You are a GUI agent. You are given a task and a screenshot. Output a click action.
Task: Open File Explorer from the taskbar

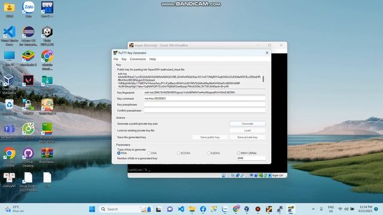[x=192, y=209]
